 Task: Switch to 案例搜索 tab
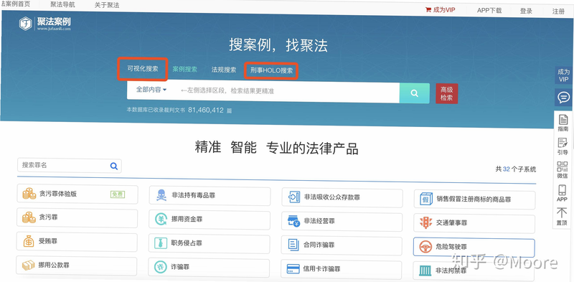pyautogui.click(x=185, y=69)
